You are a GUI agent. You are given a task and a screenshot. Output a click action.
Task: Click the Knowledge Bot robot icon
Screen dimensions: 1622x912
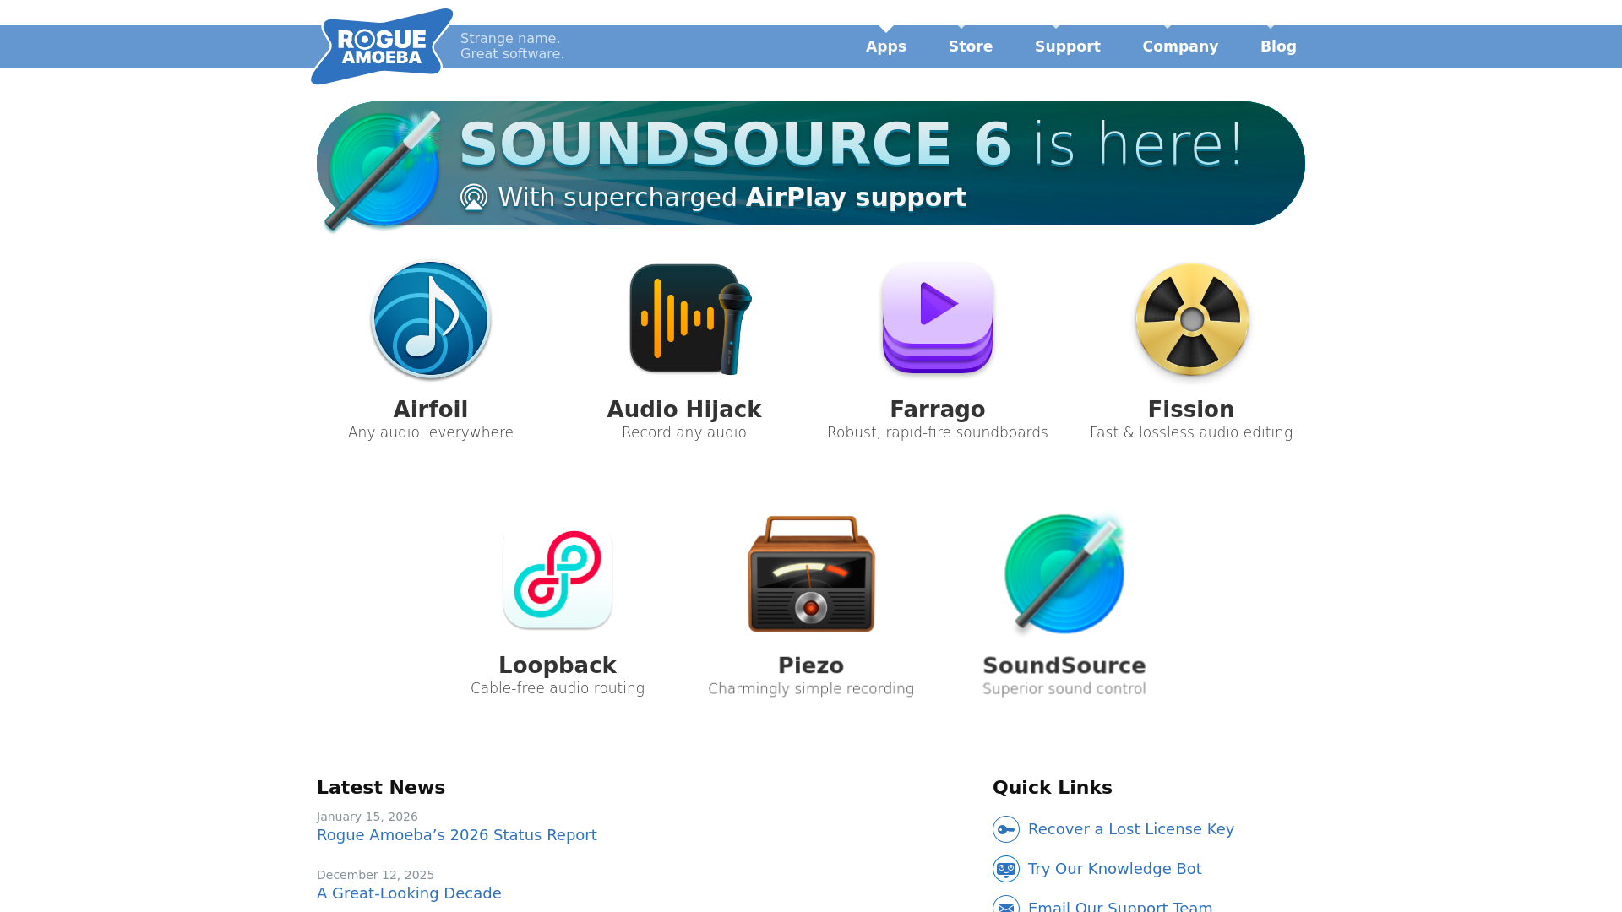click(x=1006, y=869)
